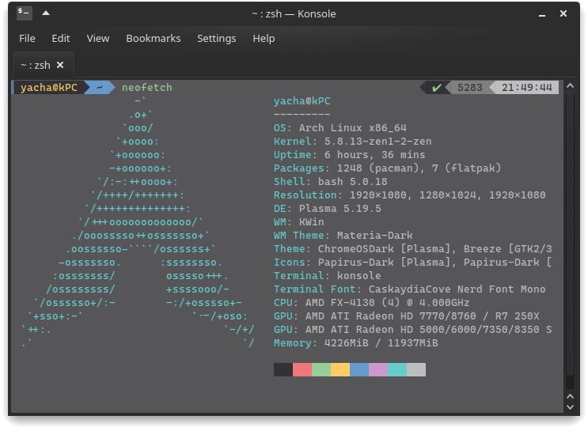
Task: Click the 'Packages: 1248 (pacman)' line
Action: [387, 168]
